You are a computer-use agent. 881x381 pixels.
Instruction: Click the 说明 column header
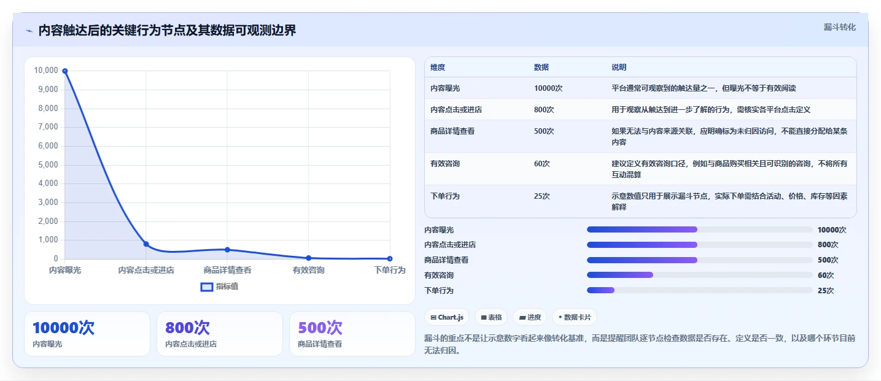(619, 67)
